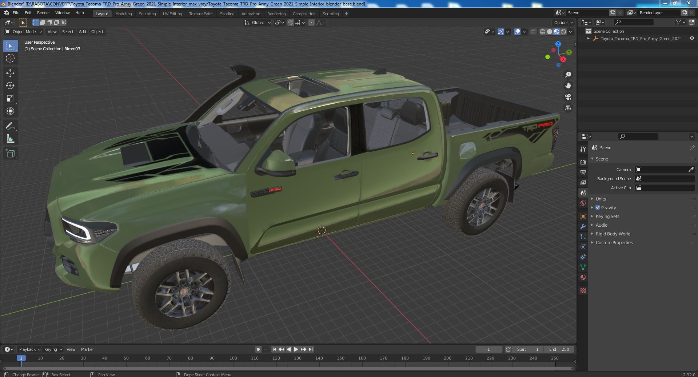Switch to the Shading workspace tab

227,14
